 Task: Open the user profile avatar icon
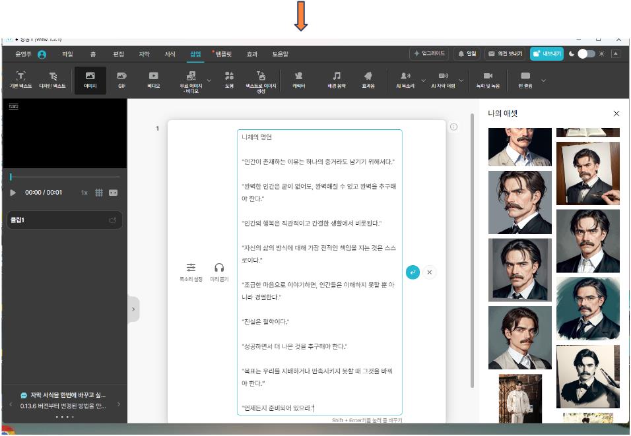[x=42, y=54]
